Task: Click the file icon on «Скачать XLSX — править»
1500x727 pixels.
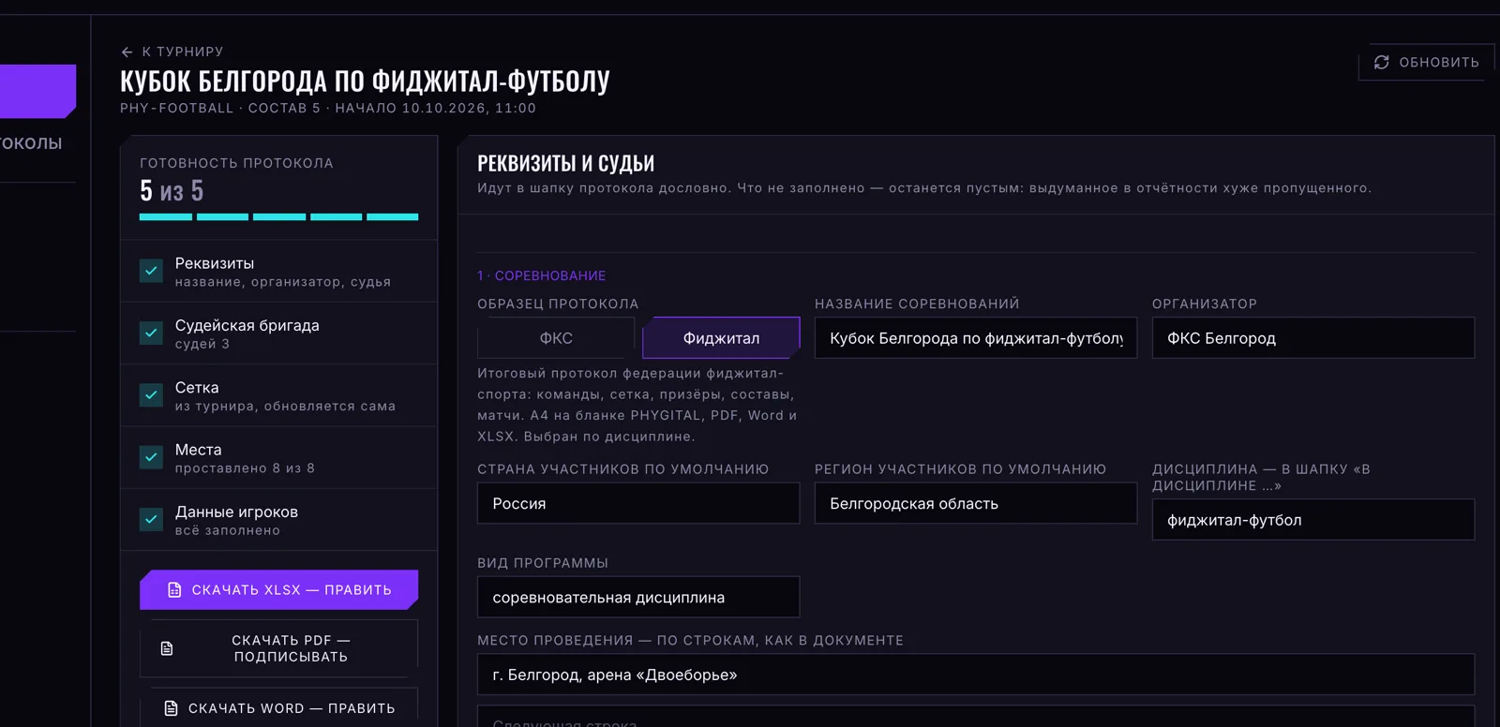Action: tap(174, 590)
